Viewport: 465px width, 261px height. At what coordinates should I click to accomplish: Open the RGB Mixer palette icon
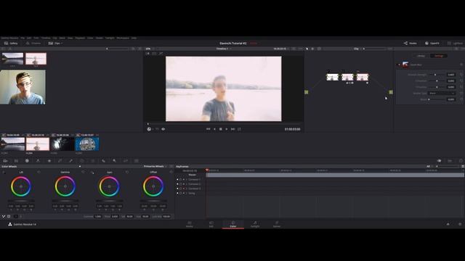38,161
